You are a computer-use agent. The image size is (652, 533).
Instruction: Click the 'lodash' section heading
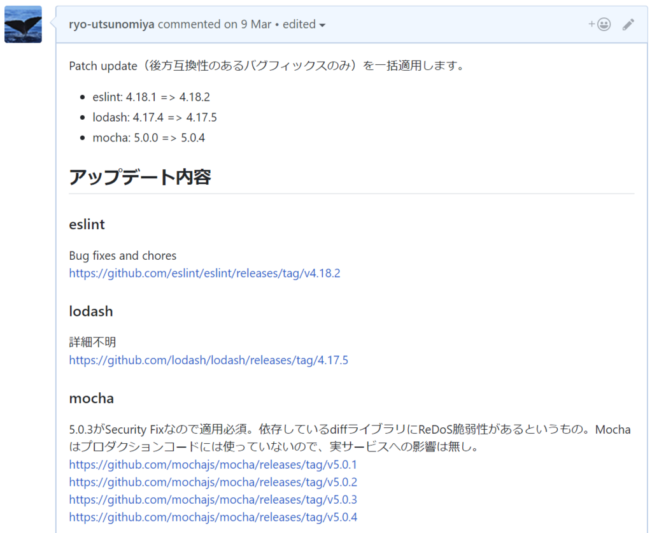pos(91,311)
